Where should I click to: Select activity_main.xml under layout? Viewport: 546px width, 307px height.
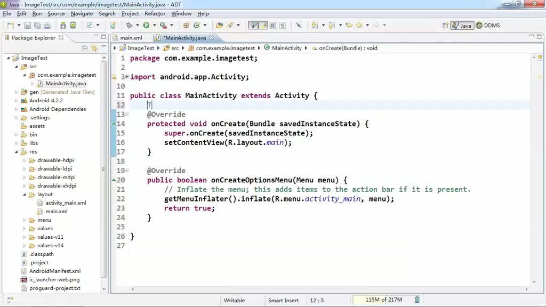coord(66,203)
